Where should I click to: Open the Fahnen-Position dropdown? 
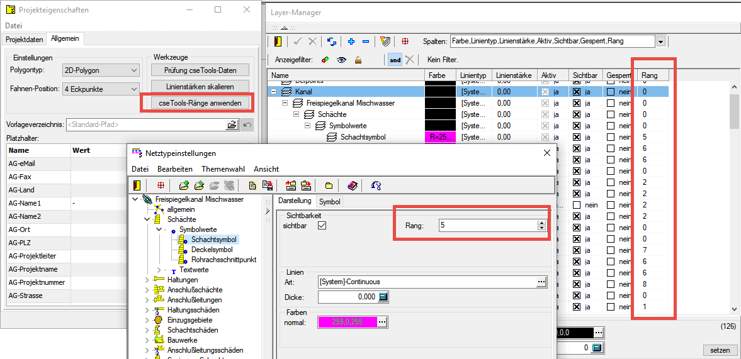tap(100, 89)
